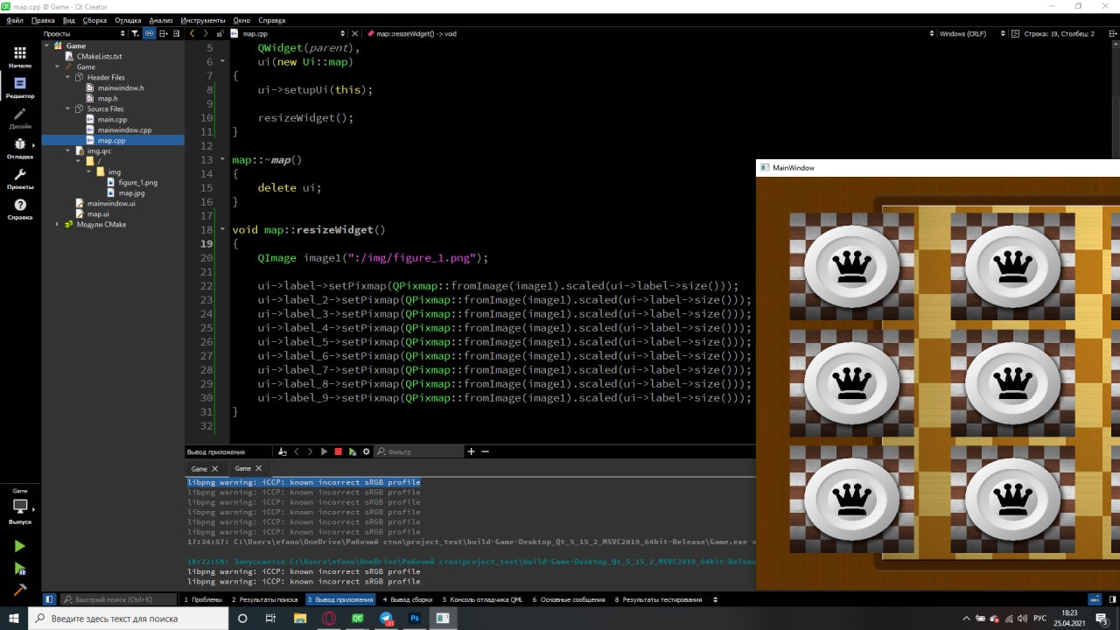Go to next item in output pane
Screen dimensions: 1120x630
click(310, 451)
